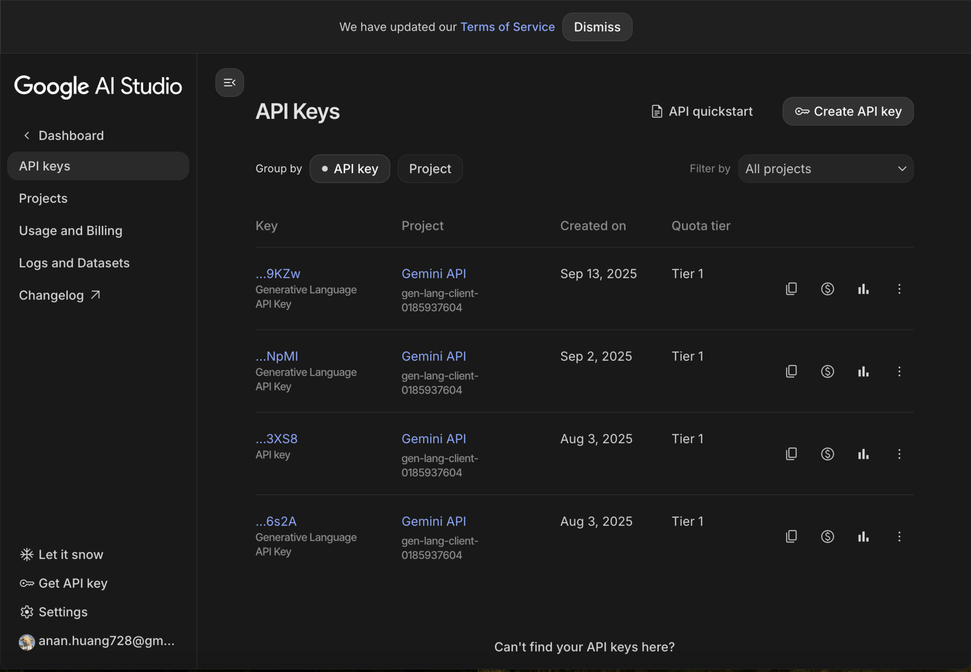Viewport: 971px width, 672px height.
Task: Copy the ...9KZw API key
Action: [791, 289]
